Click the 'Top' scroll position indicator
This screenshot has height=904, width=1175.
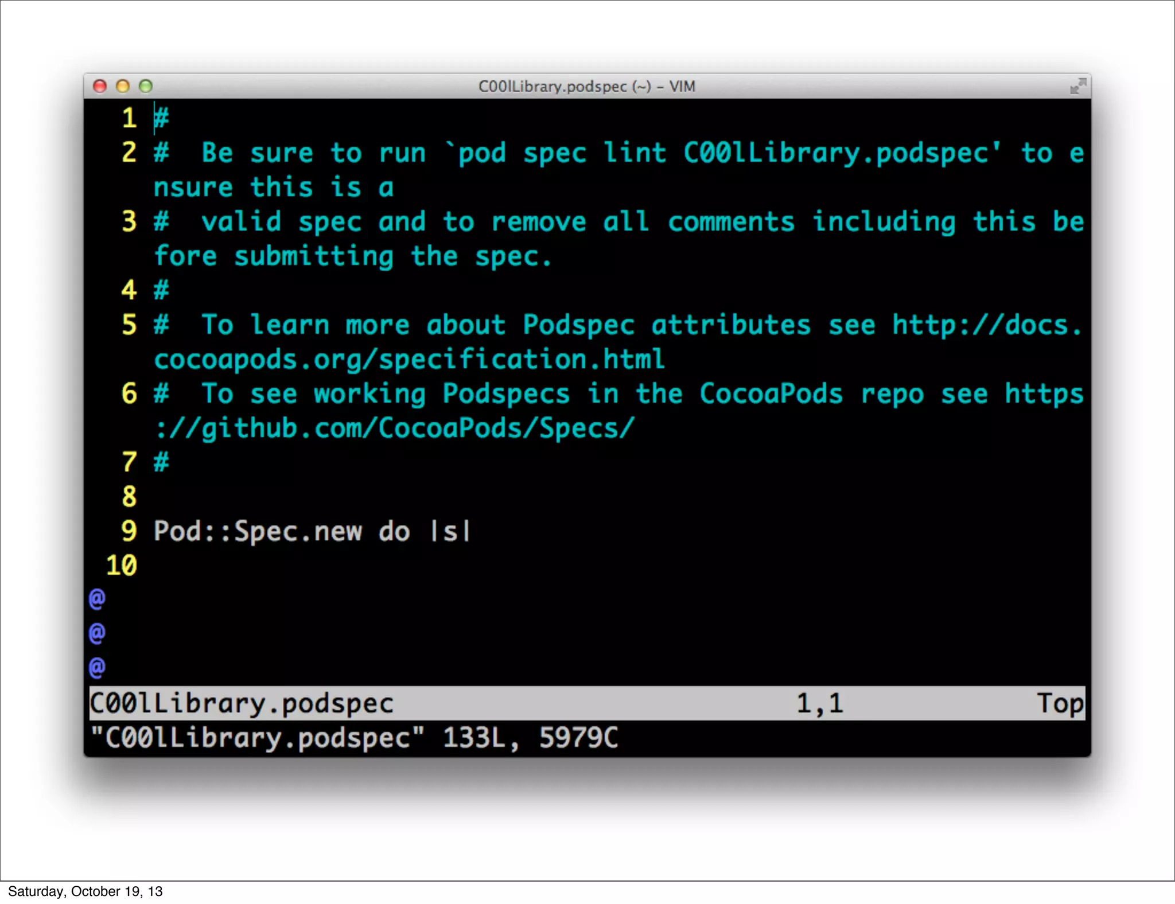(1060, 703)
